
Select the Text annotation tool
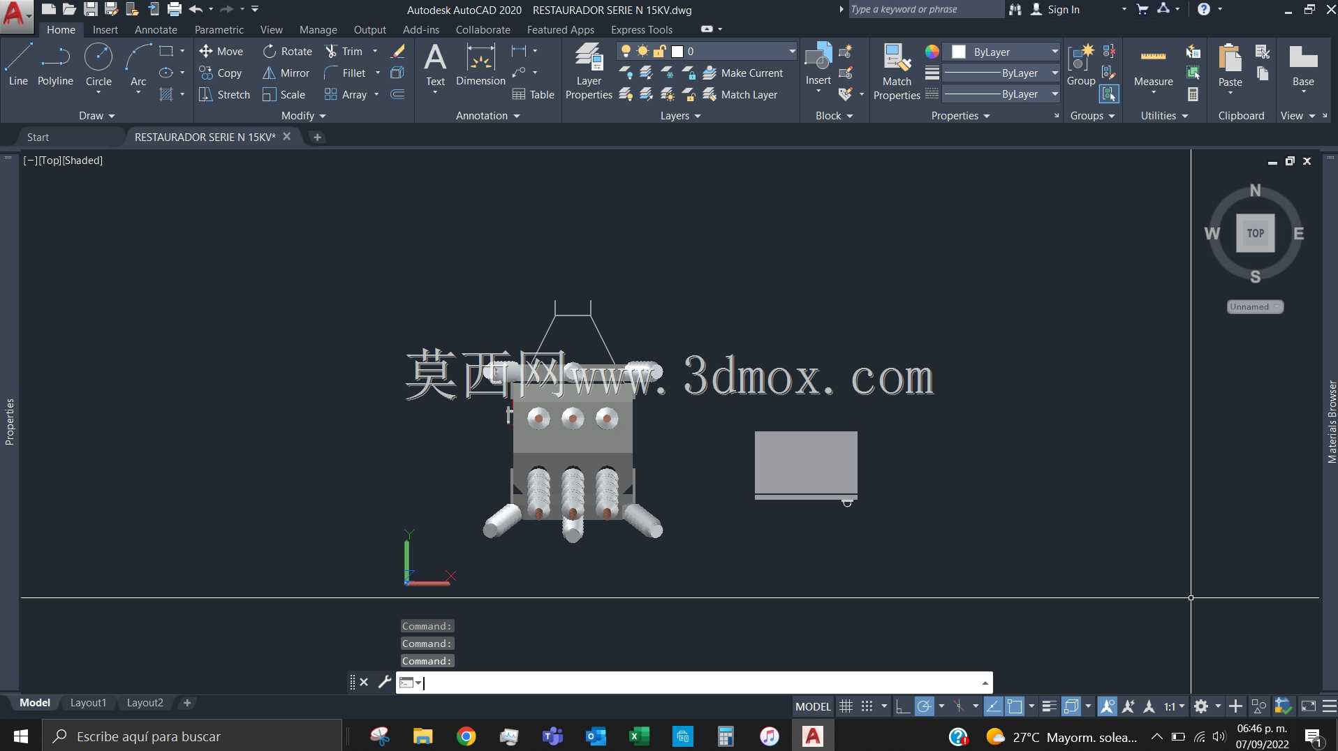(x=435, y=64)
